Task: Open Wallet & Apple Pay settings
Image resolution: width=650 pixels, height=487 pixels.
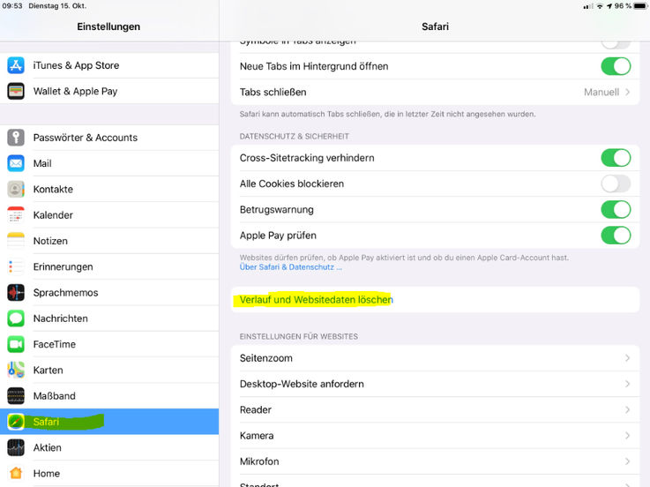Action: point(109,91)
